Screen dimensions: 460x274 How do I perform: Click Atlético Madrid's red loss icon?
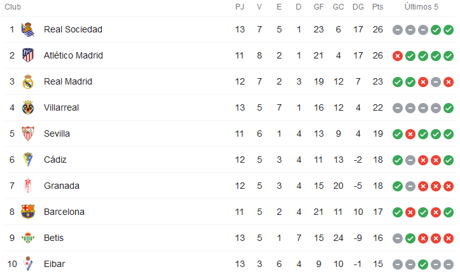(x=398, y=56)
